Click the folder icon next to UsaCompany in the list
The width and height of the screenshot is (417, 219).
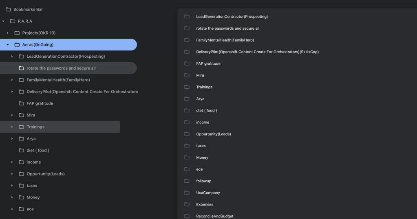point(187,193)
